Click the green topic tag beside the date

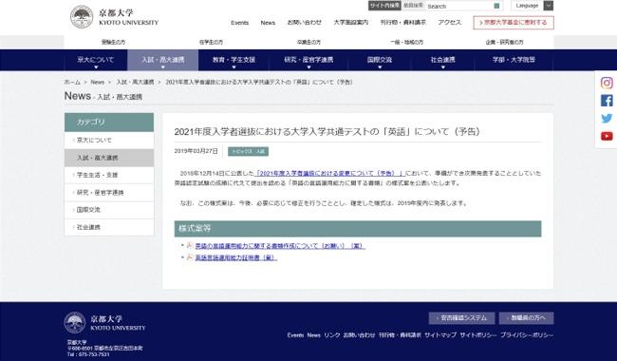click(x=249, y=152)
